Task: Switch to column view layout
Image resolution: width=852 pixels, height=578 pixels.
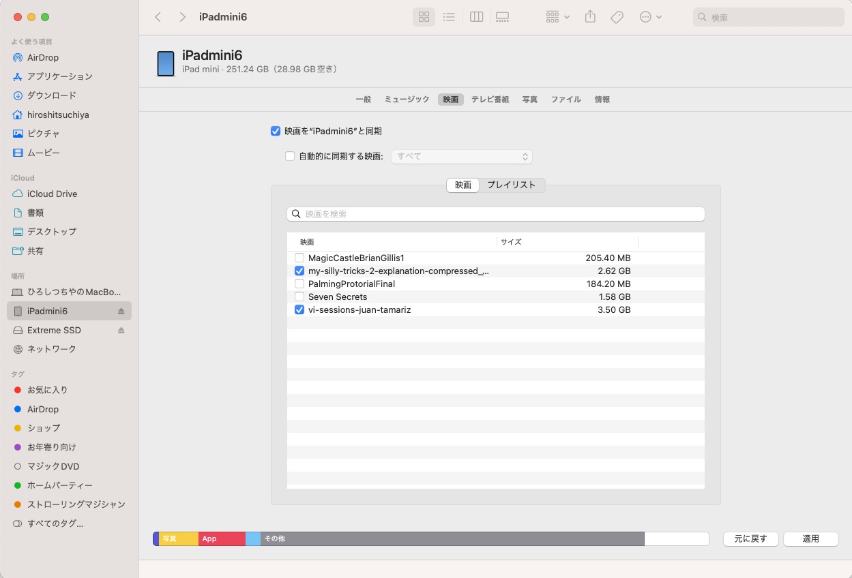Action: [x=477, y=17]
